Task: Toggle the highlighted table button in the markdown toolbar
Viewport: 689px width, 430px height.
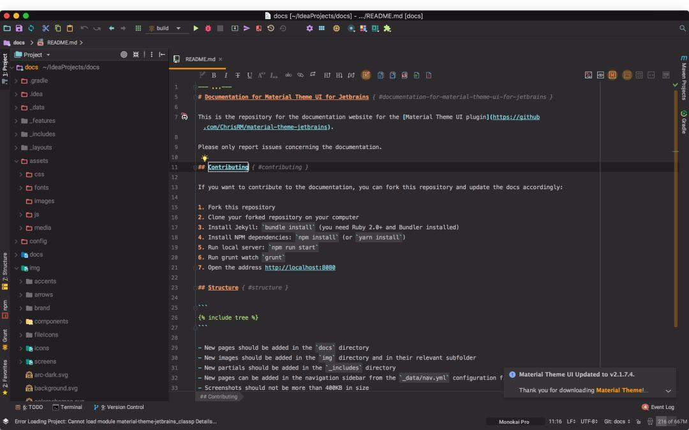Action: tap(366, 75)
